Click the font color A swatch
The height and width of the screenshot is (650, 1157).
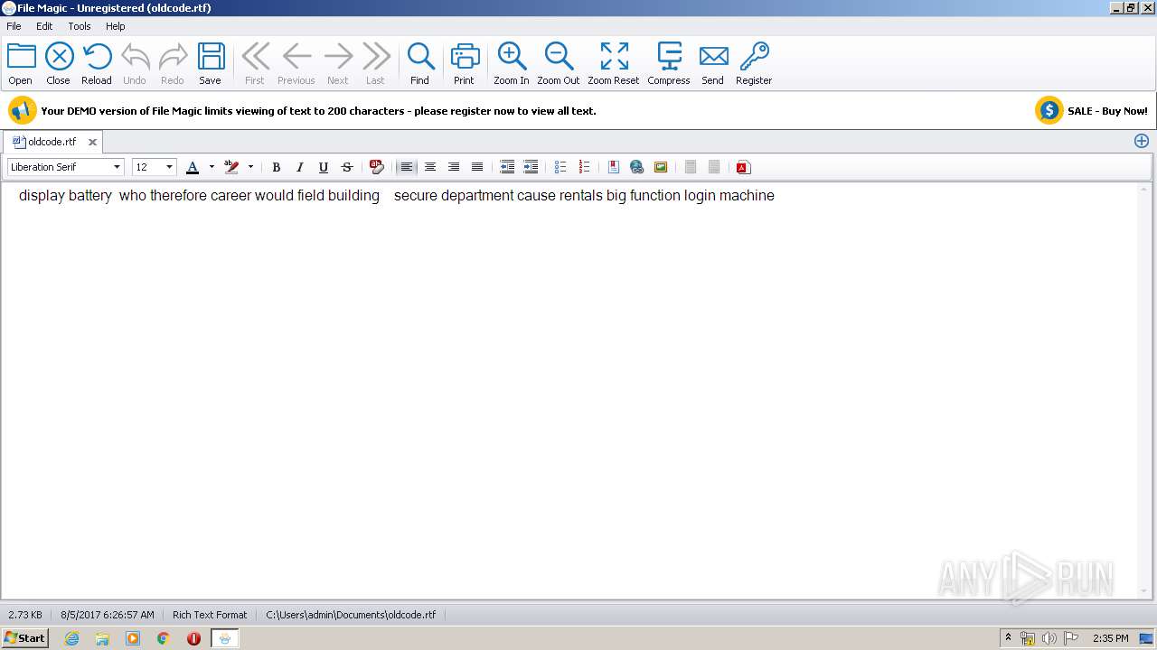193,167
